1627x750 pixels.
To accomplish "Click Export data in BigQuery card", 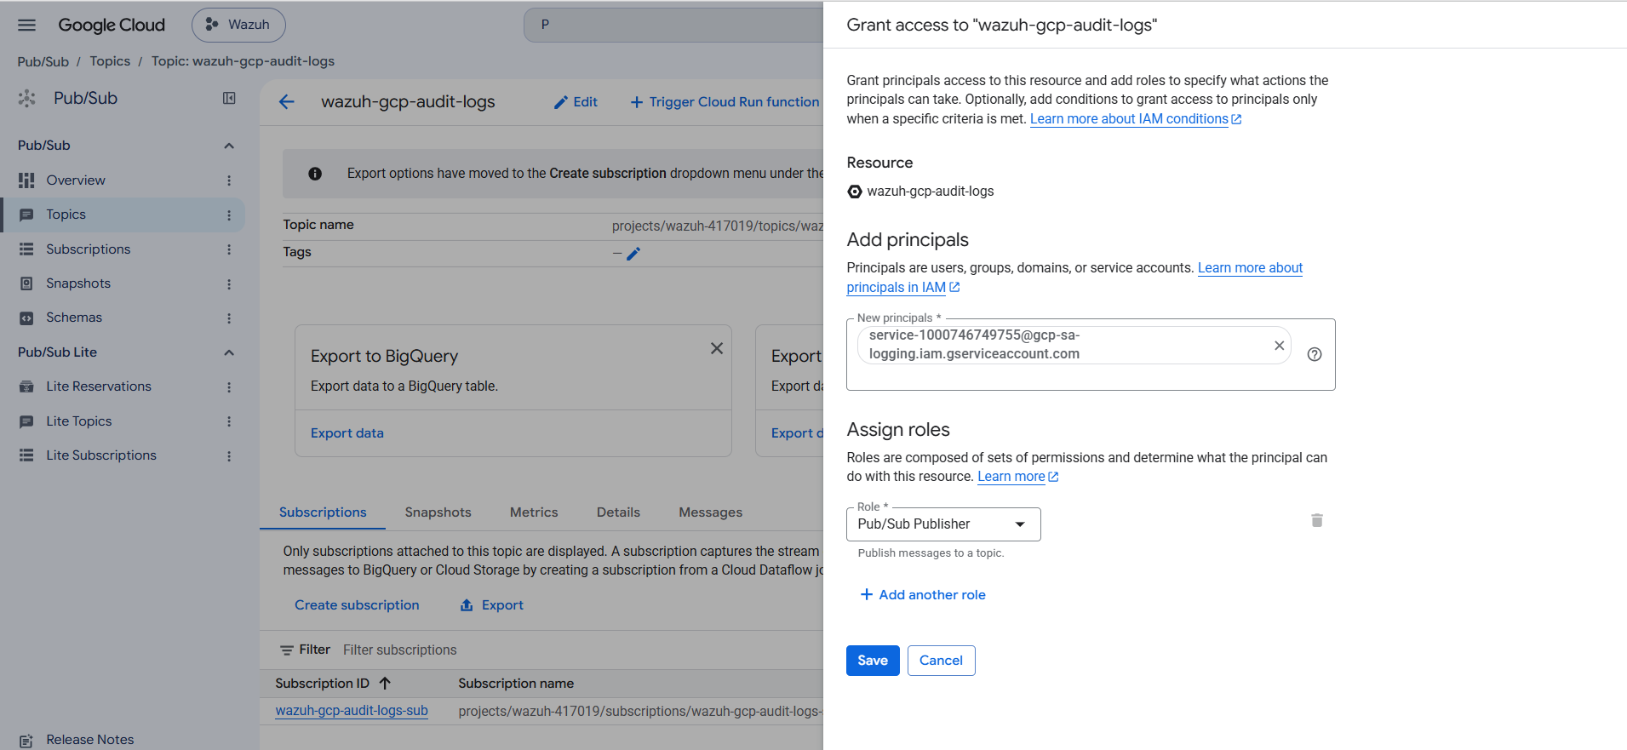I will click(347, 433).
